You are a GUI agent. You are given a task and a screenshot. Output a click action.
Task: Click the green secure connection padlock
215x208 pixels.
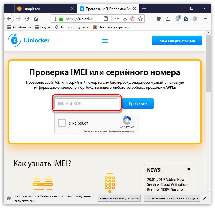pyautogui.click(x=61, y=19)
